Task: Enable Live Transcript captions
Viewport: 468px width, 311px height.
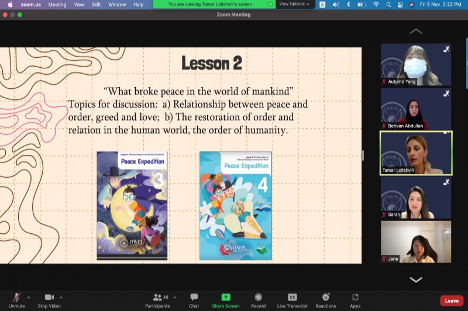Action: [x=292, y=298]
